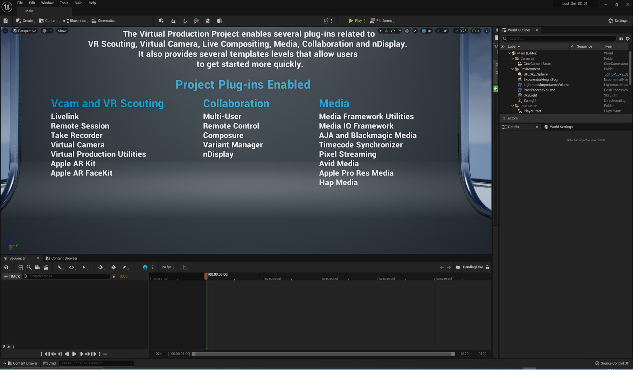Open the Lit view mode dropdown
Screen dimensions: 639x373
47,31
